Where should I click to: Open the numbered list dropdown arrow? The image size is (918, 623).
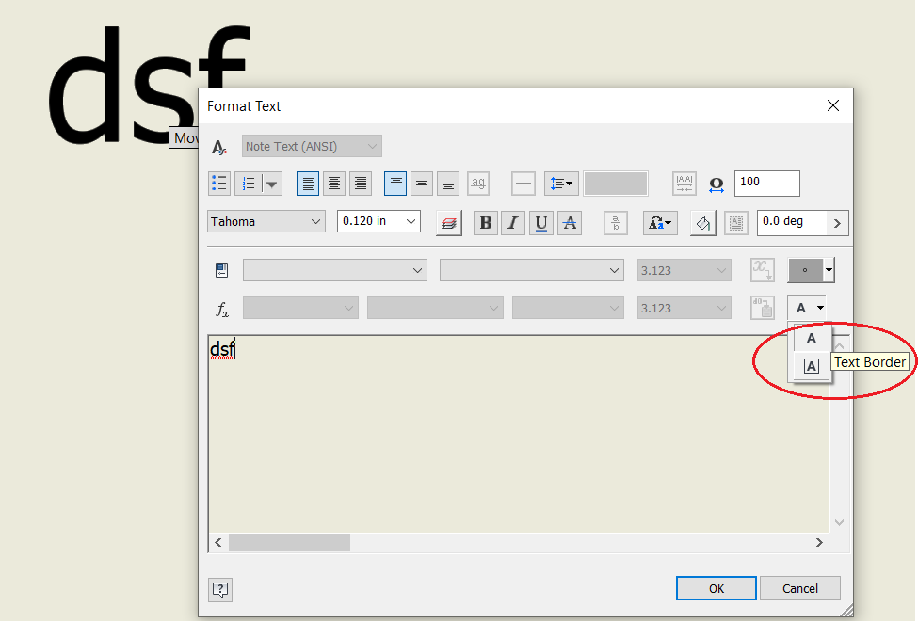272,183
